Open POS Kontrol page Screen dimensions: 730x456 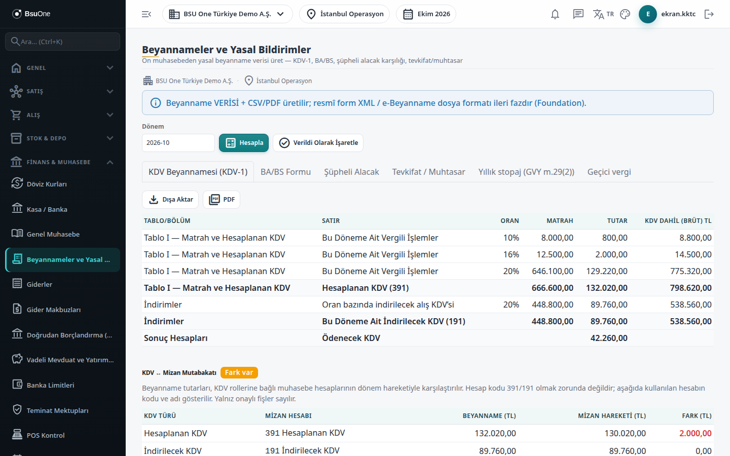63,435
